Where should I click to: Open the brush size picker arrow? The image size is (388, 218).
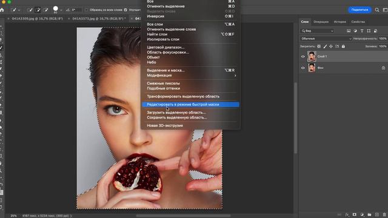point(61,10)
